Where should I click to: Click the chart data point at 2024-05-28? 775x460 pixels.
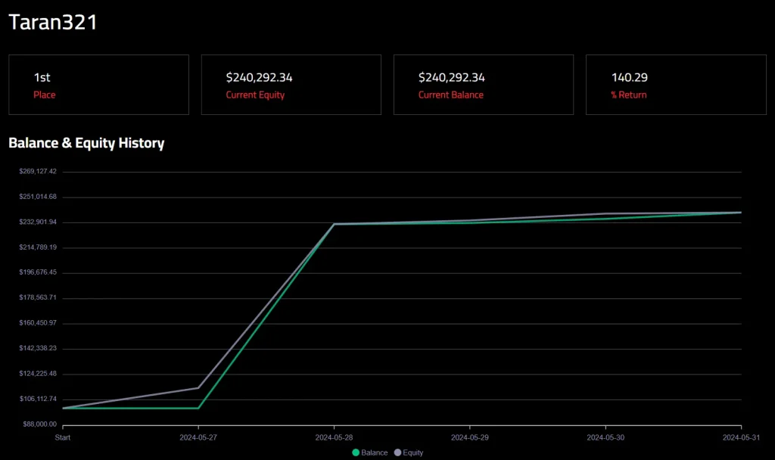coord(334,224)
